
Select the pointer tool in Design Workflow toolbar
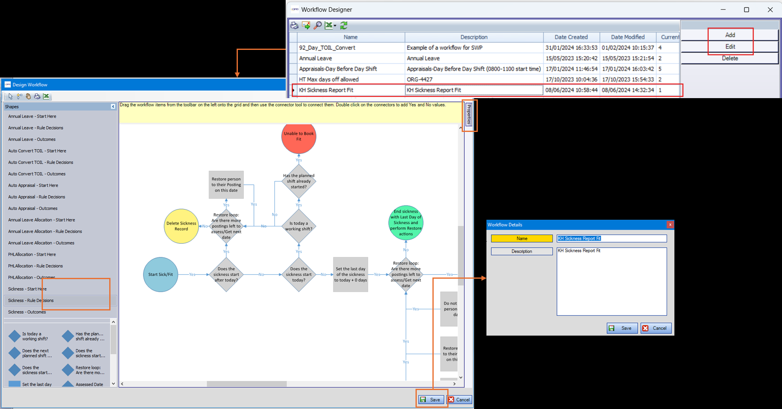10,96
